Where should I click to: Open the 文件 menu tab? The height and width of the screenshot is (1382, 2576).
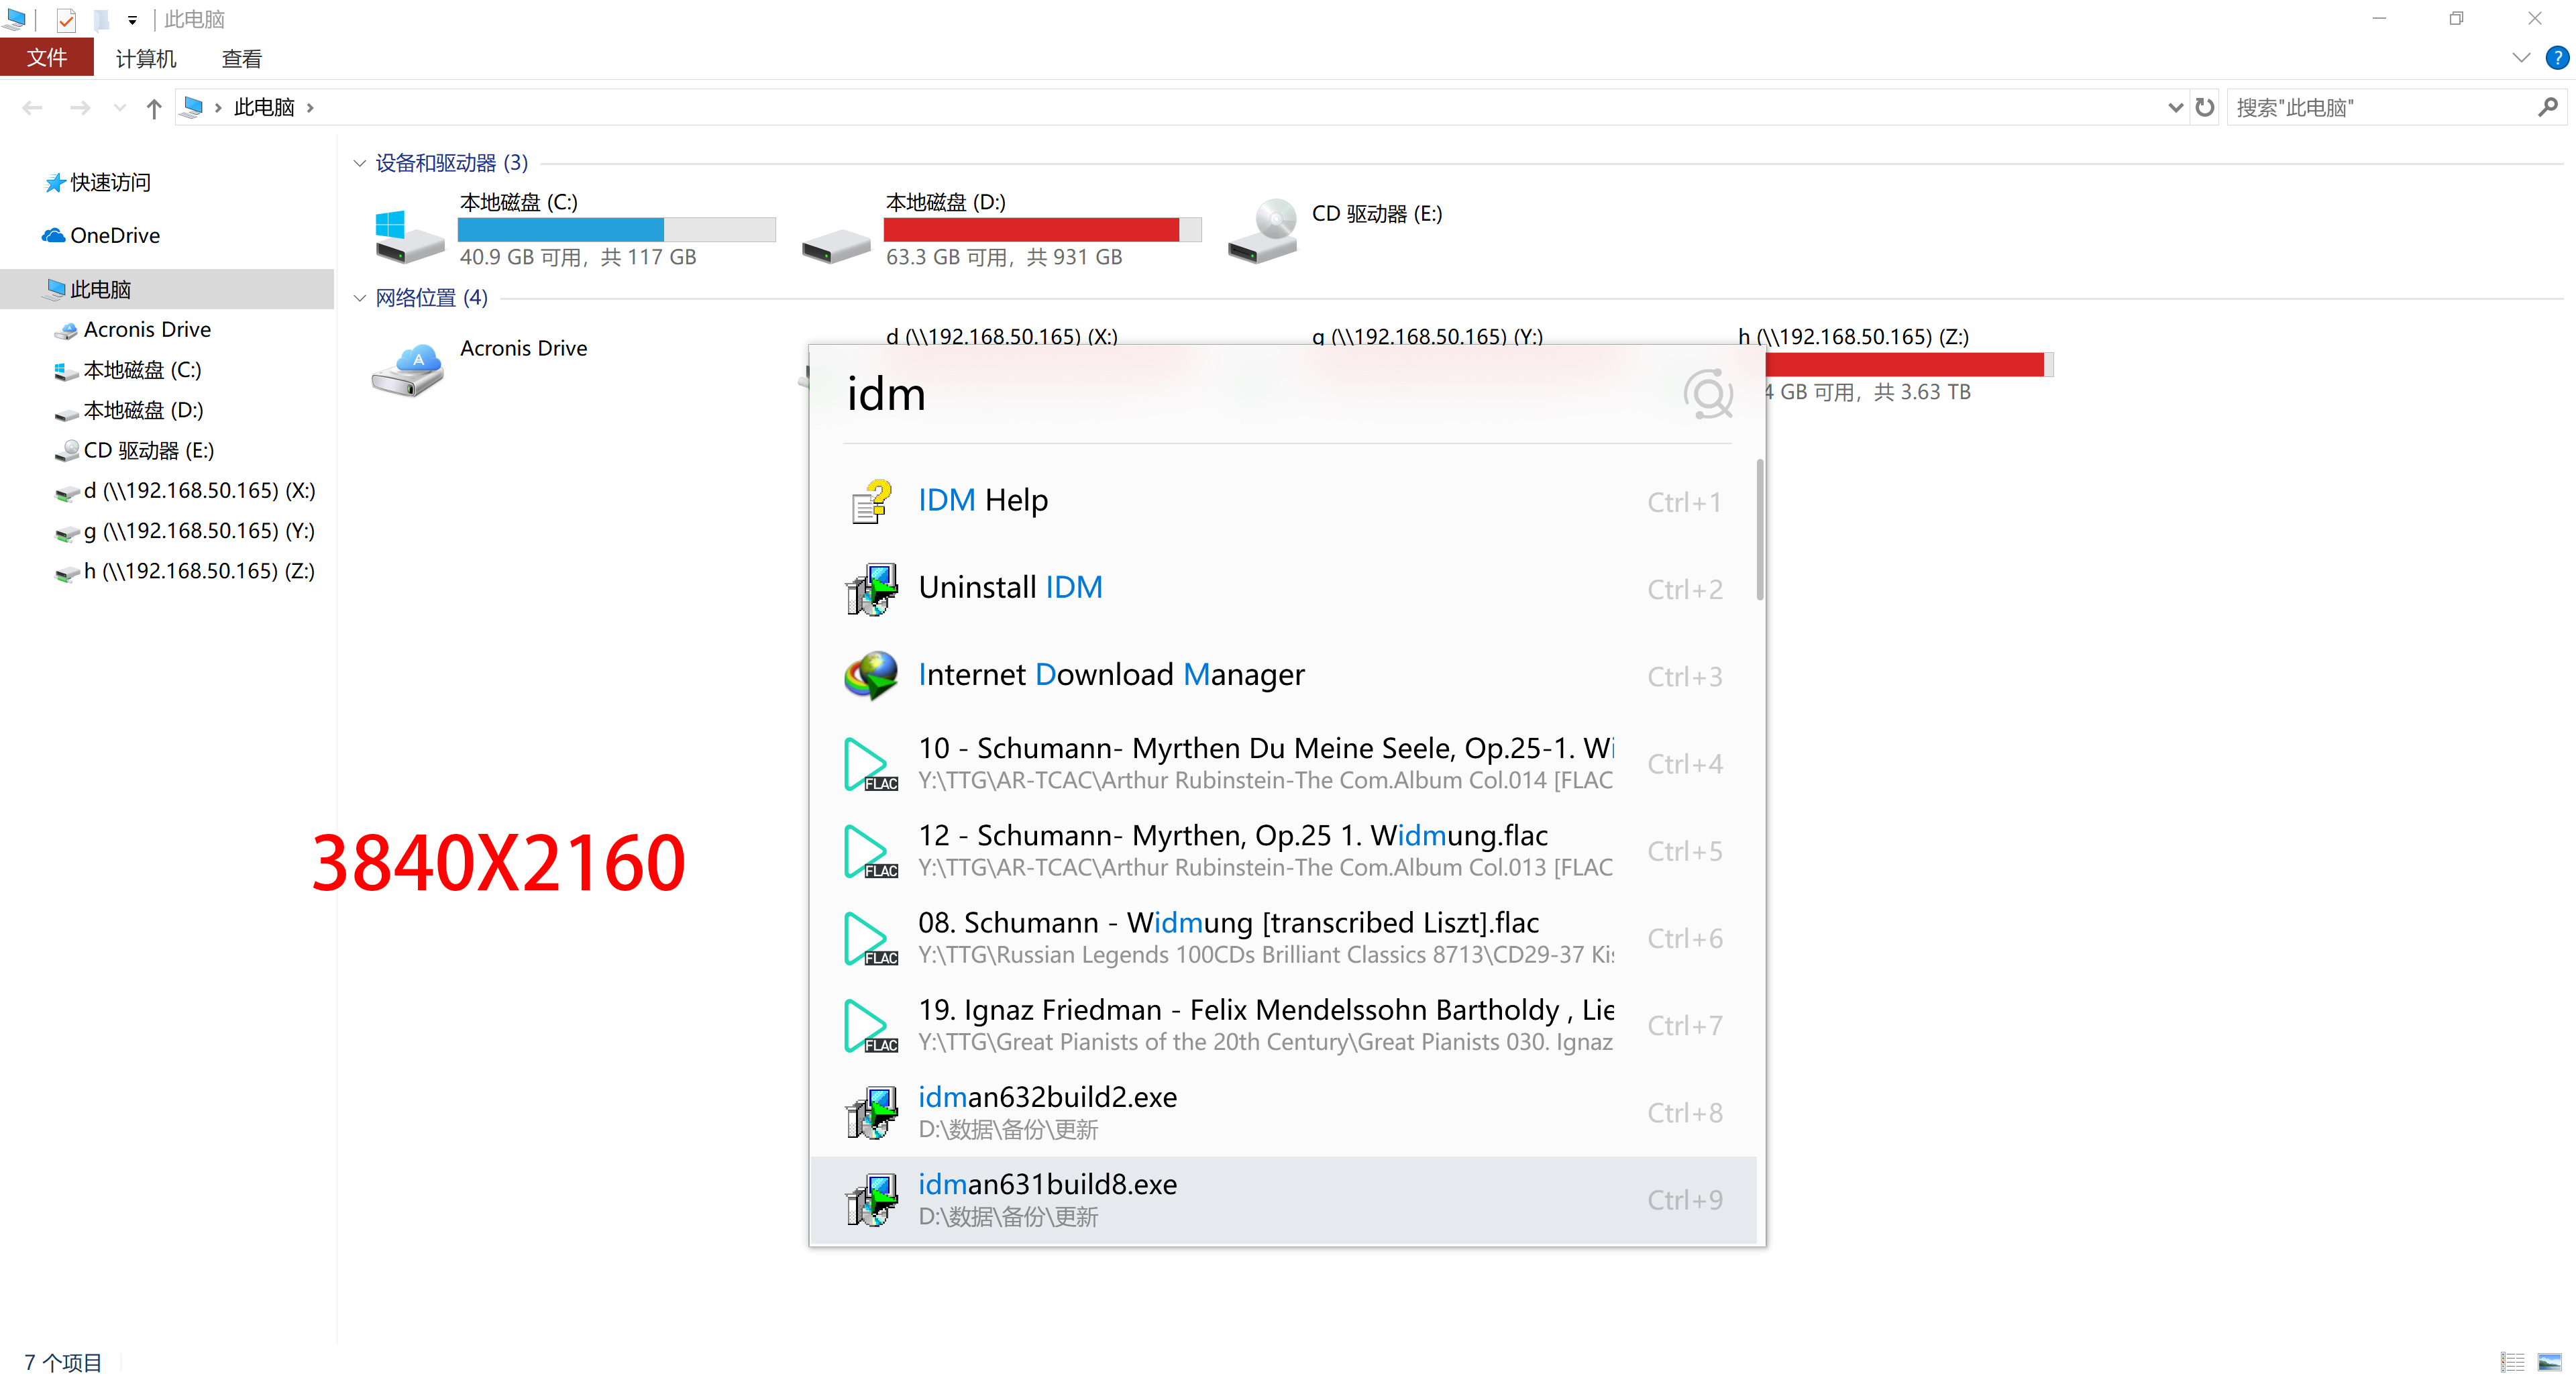click(x=47, y=58)
